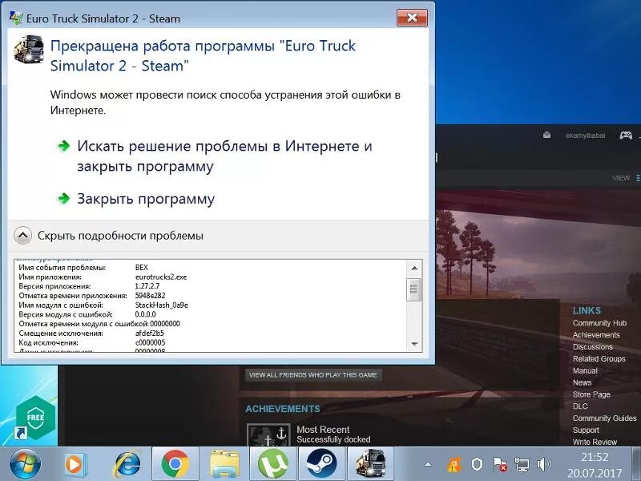Click the dialog title bar truck icon
This screenshot has width=641, height=481.
click(x=16, y=18)
